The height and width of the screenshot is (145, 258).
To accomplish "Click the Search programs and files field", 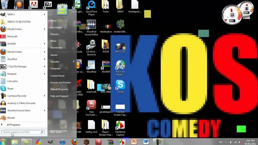I will [23, 132].
